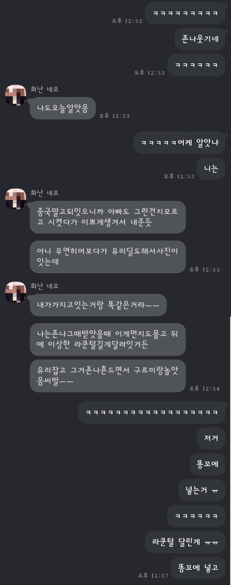
Task: Tap the 존나웃기네 sent message
Action: click(x=200, y=39)
